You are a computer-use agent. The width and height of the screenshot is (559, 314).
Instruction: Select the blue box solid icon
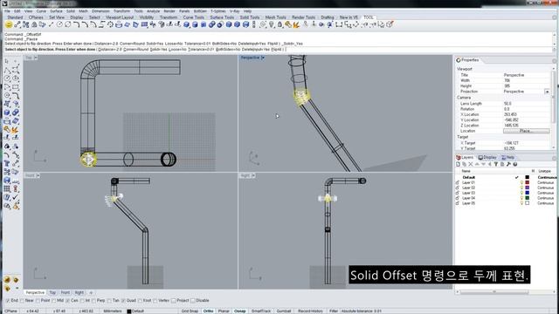pyautogui.click(x=186, y=24)
